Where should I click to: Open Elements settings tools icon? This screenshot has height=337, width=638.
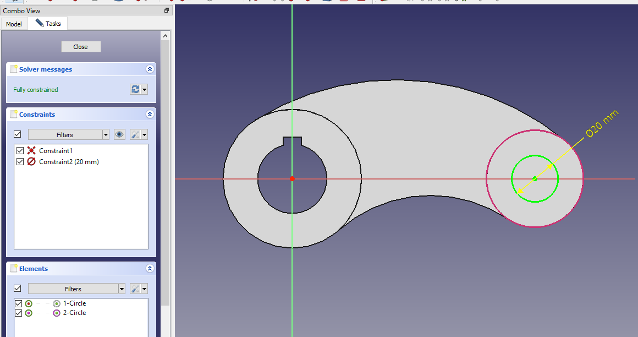pyautogui.click(x=135, y=289)
